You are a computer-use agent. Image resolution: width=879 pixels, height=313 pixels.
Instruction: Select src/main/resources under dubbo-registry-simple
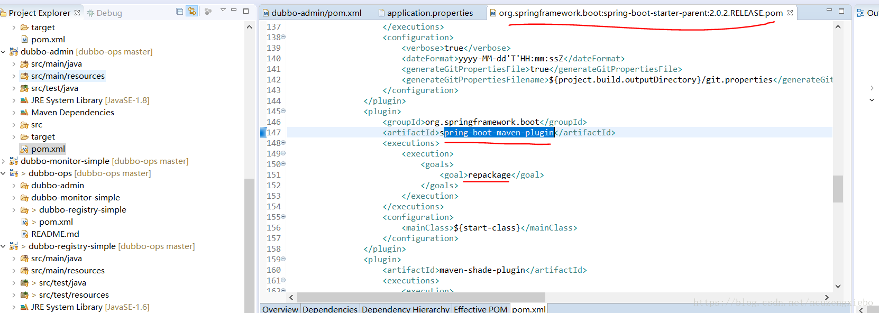(x=68, y=271)
